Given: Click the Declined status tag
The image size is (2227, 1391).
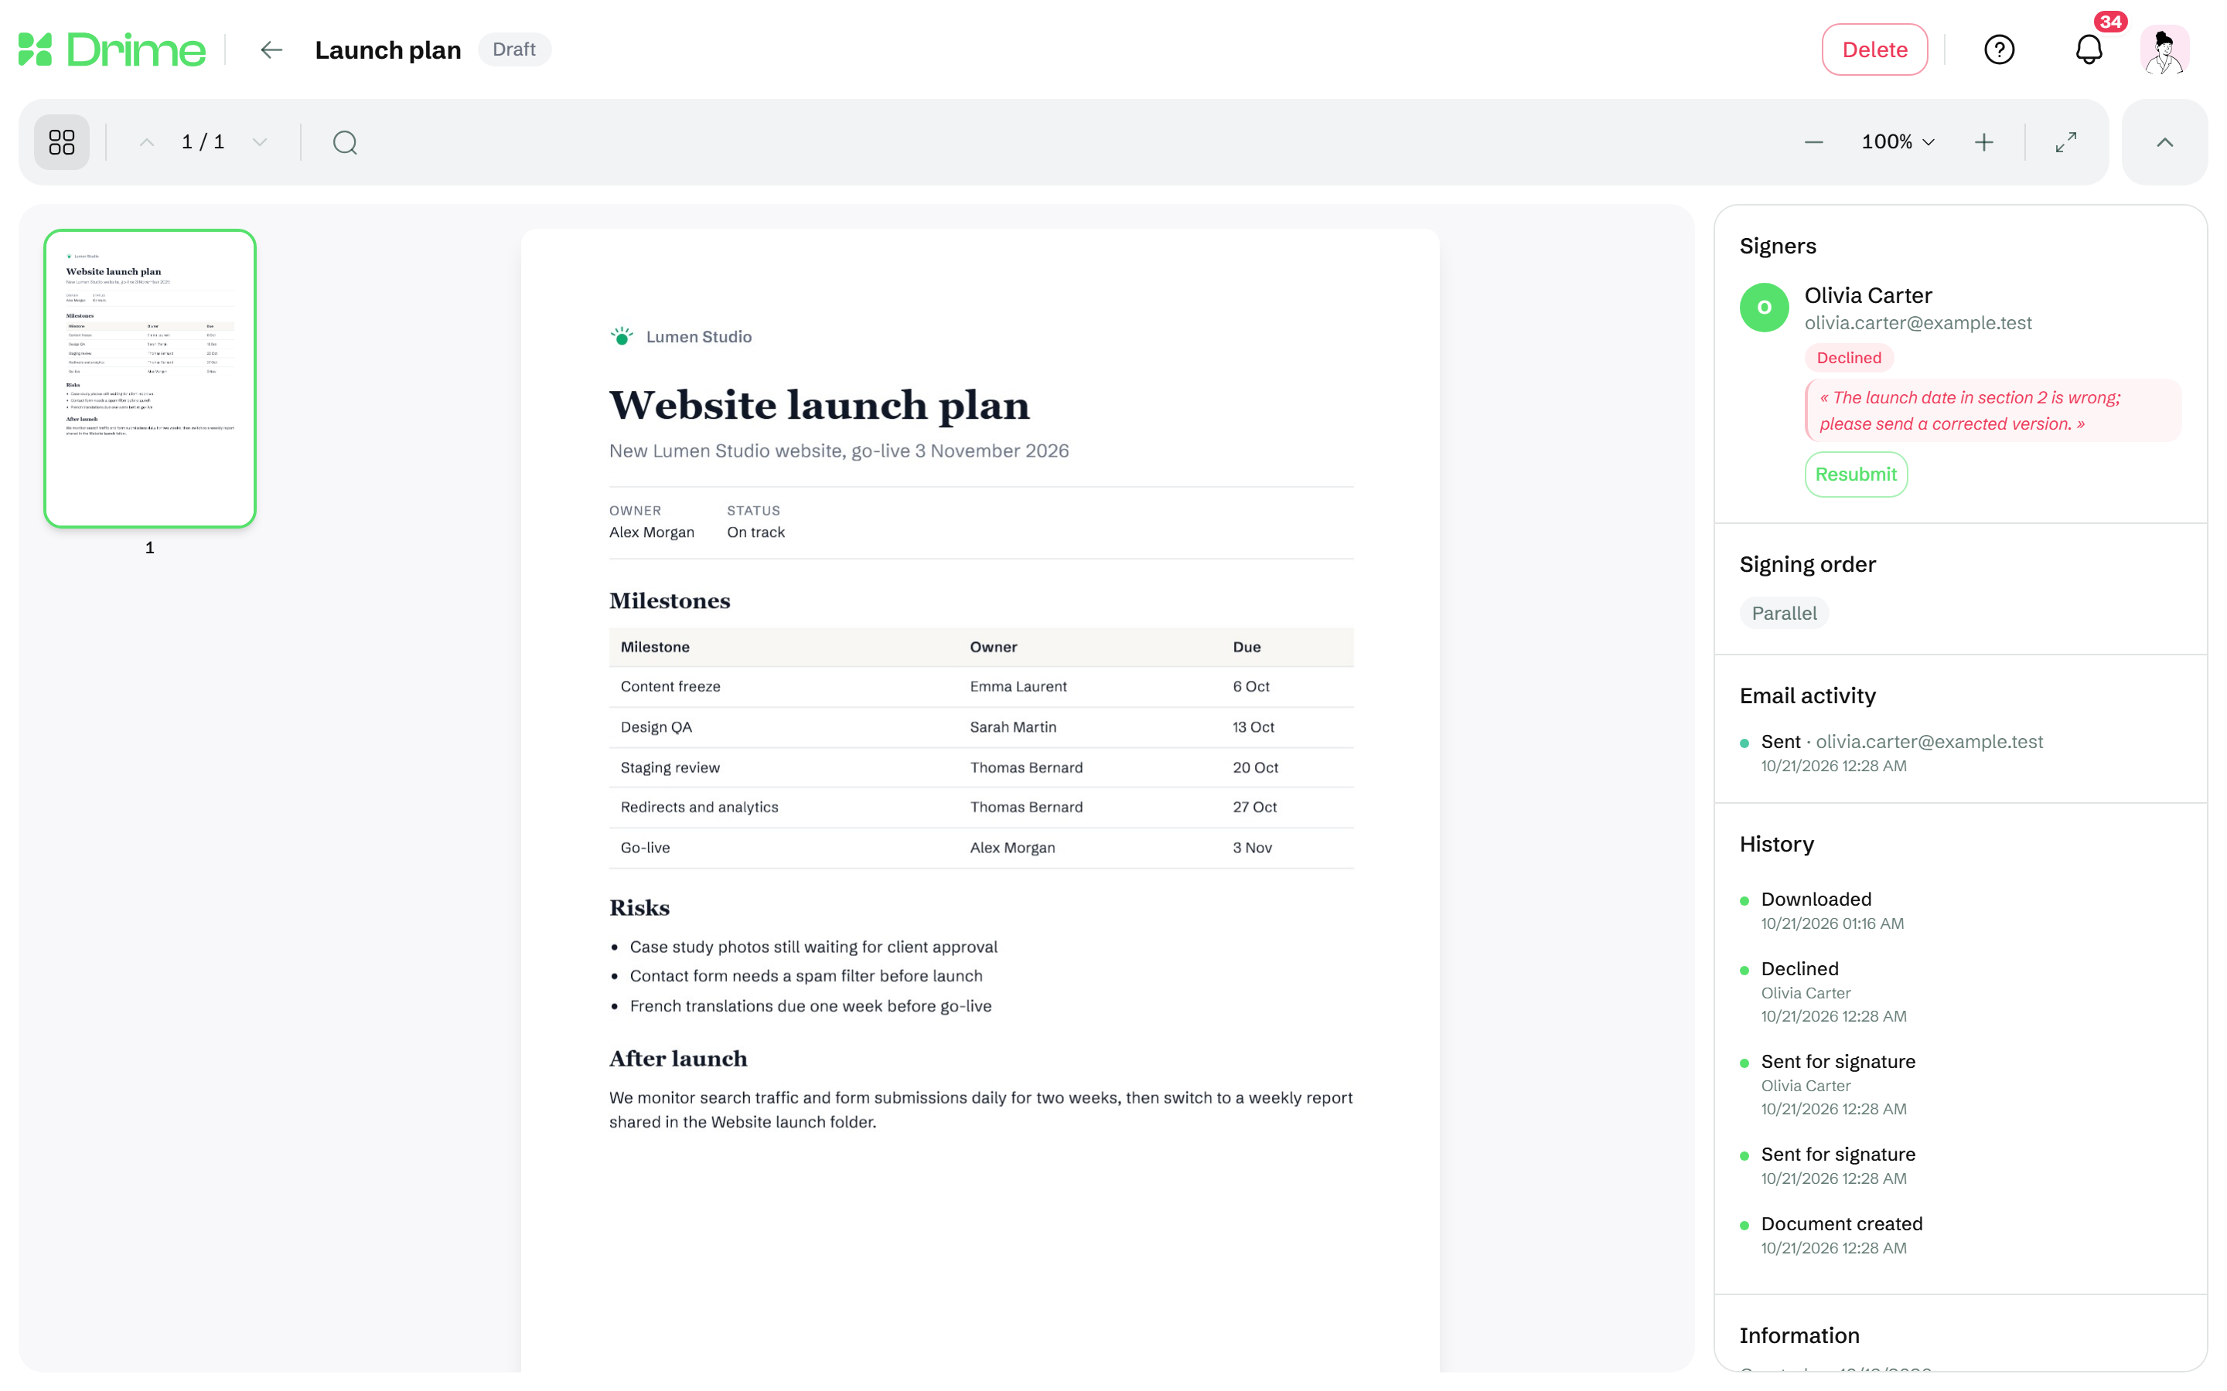Looking at the screenshot, I should 1848,358.
